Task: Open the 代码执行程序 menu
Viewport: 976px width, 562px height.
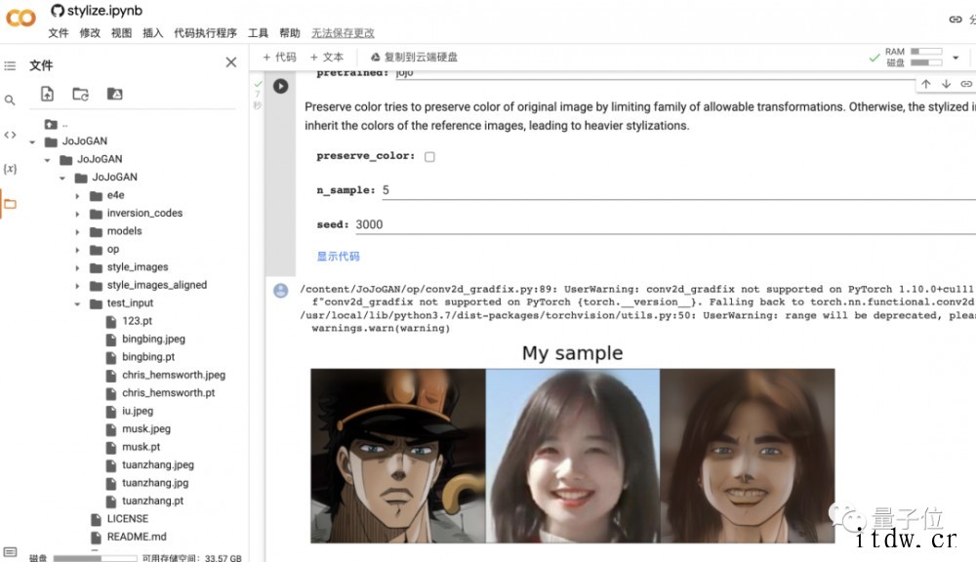Action: (x=205, y=33)
